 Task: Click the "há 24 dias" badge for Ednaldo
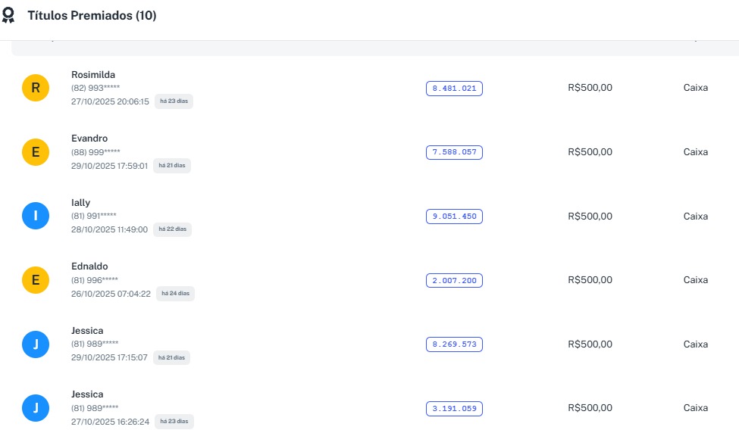pos(175,294)
